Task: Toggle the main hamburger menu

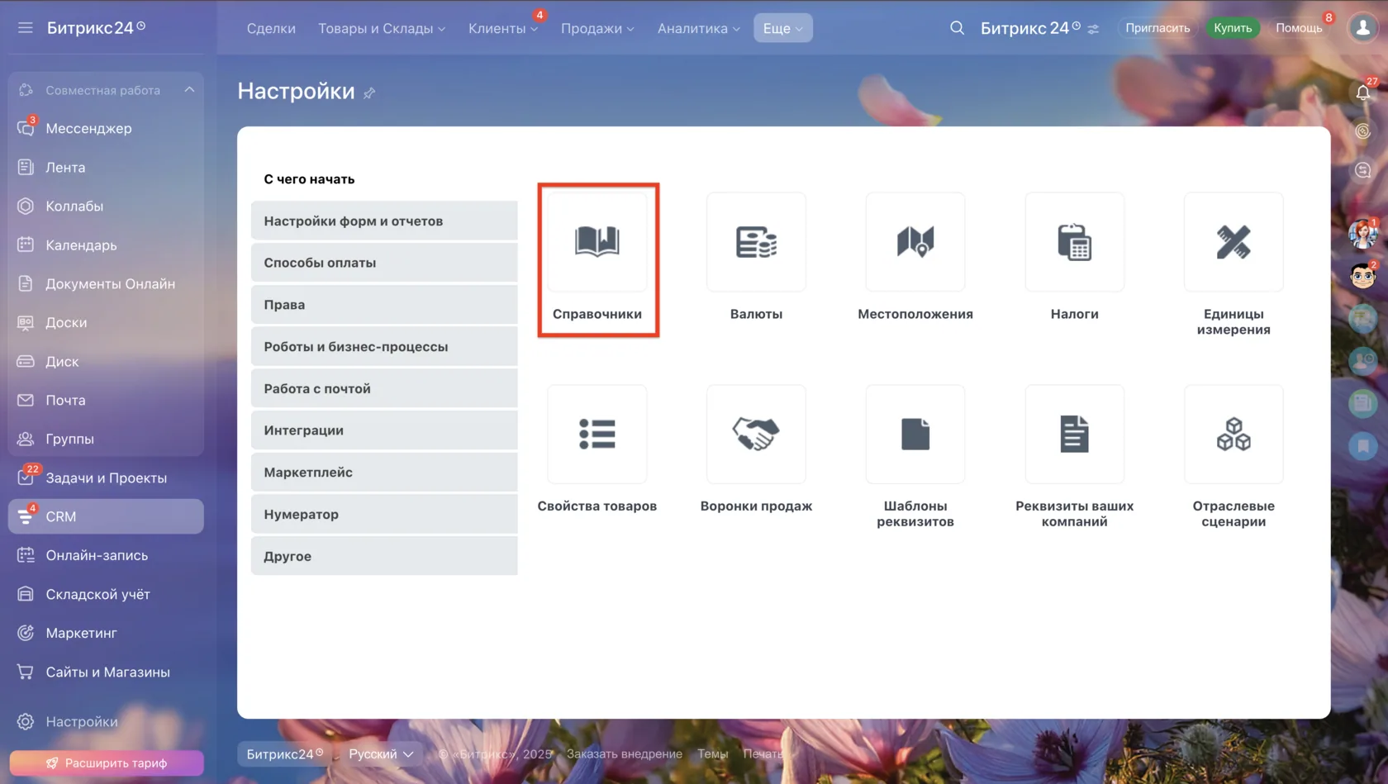Action: pyautogui.click(x=26, y=27)
